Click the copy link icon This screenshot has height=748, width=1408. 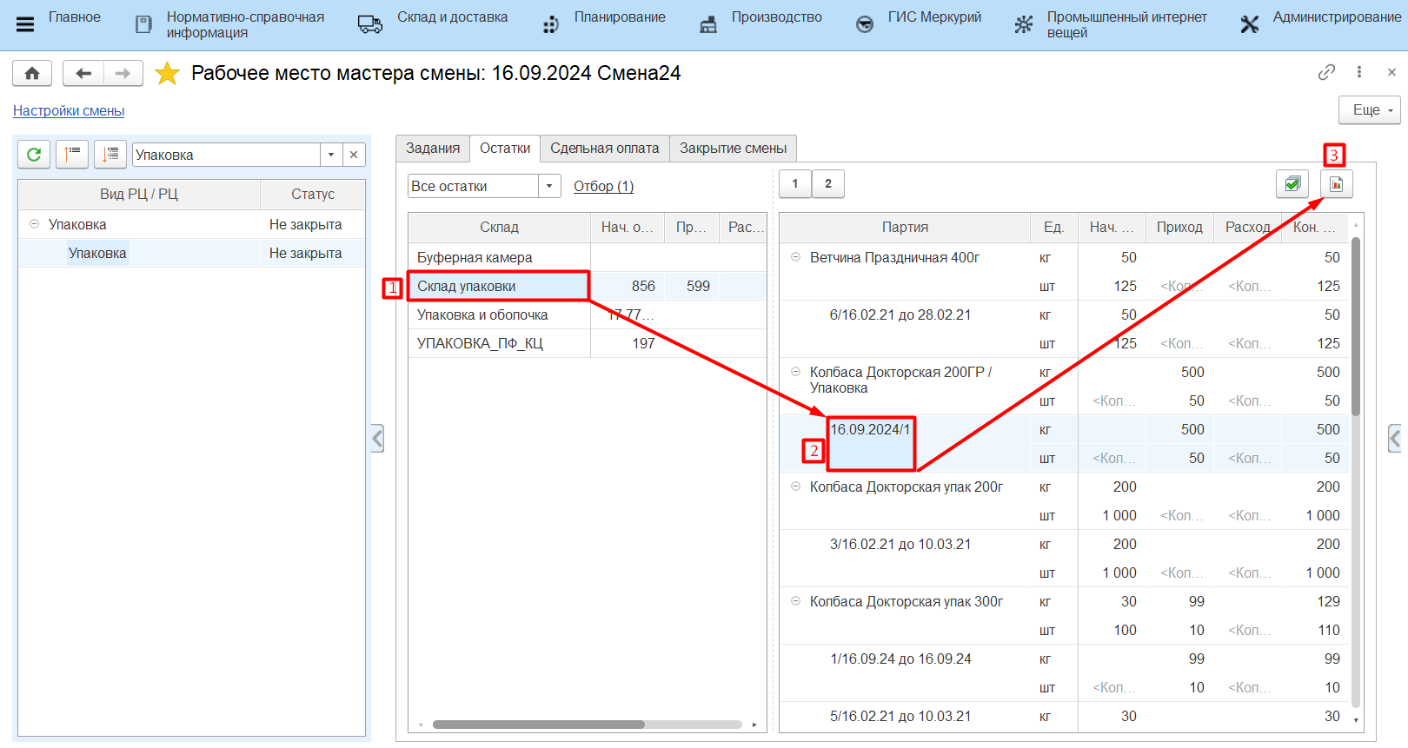tap(1326, 72)
